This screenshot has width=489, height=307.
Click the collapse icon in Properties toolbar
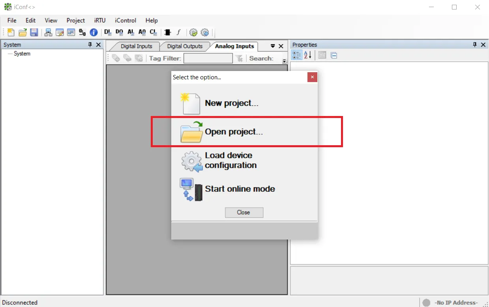coord(334,55)
